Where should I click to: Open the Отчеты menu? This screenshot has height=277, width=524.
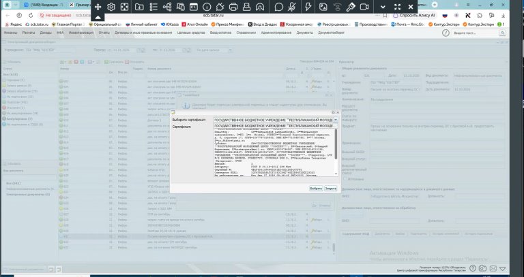pyautogui.click(x=104, y=33)
